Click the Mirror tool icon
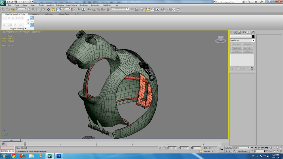The image size is (283, 159). (x=132, y=9)
